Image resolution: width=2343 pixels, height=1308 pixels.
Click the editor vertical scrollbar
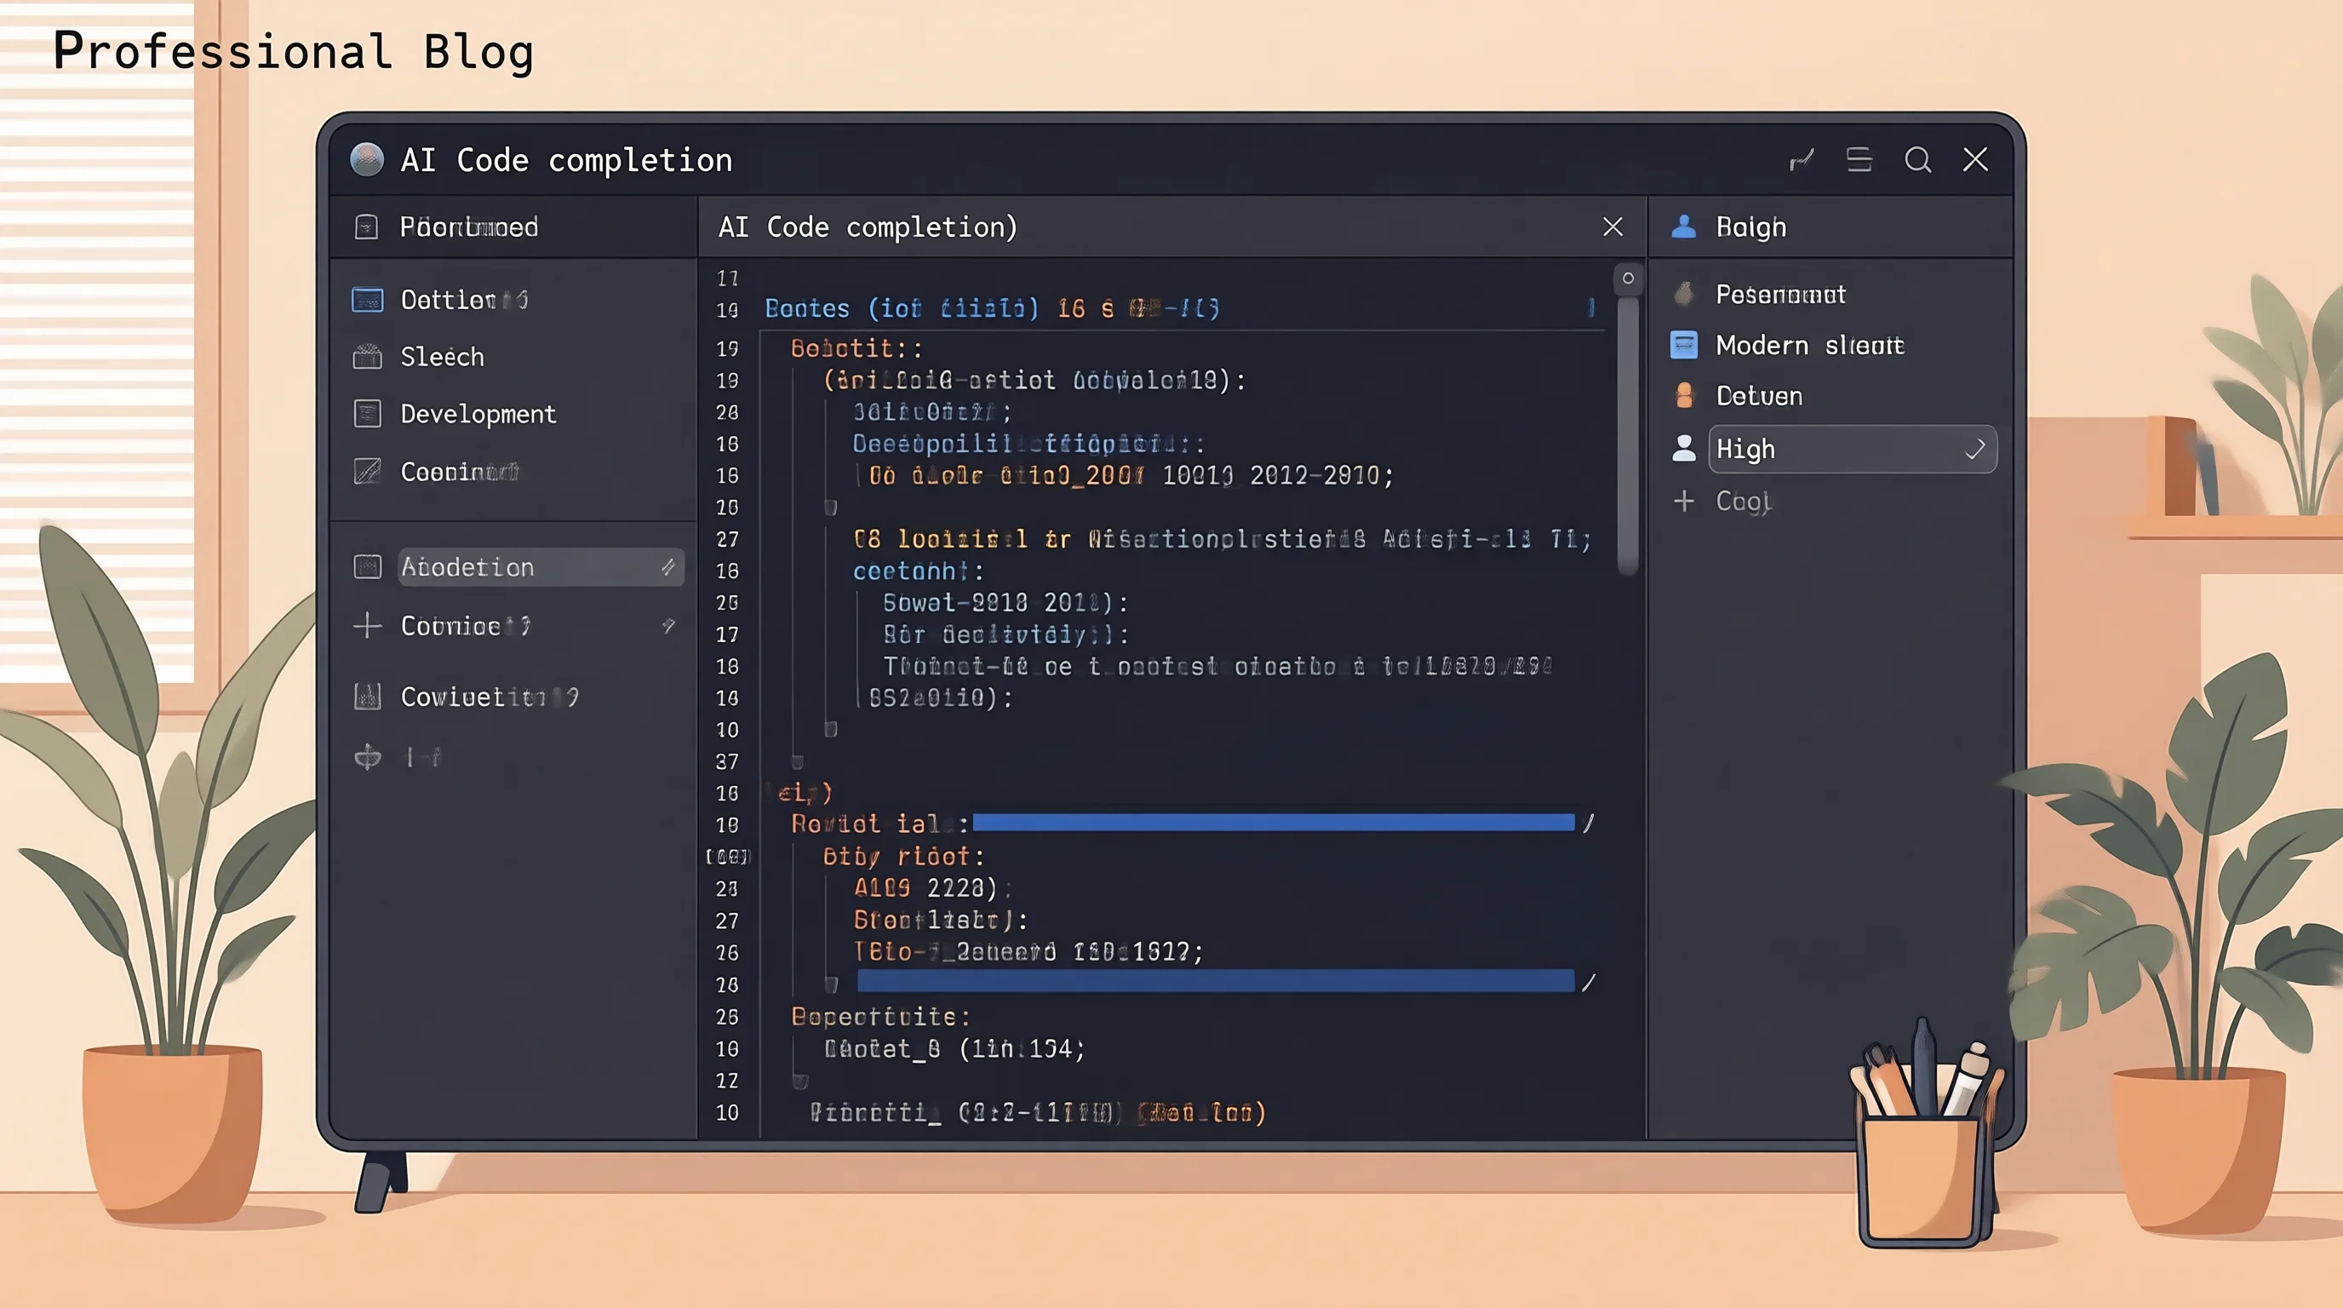click(x=1628, y=437)
